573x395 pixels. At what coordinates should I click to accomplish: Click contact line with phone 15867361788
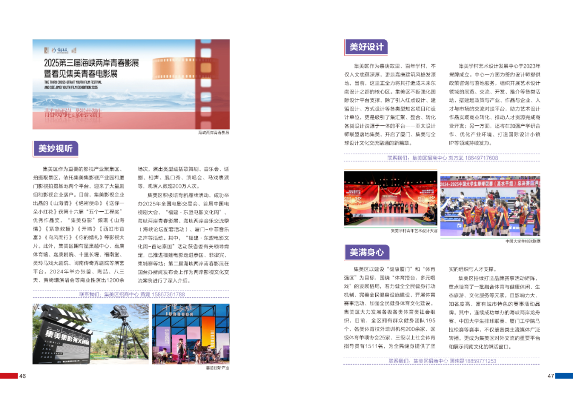coord(132,294)
